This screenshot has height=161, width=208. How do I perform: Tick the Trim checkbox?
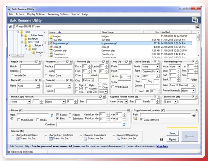pos(100,84)
